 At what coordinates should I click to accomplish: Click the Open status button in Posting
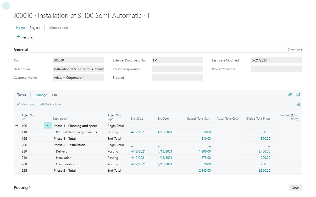point(295,188)
